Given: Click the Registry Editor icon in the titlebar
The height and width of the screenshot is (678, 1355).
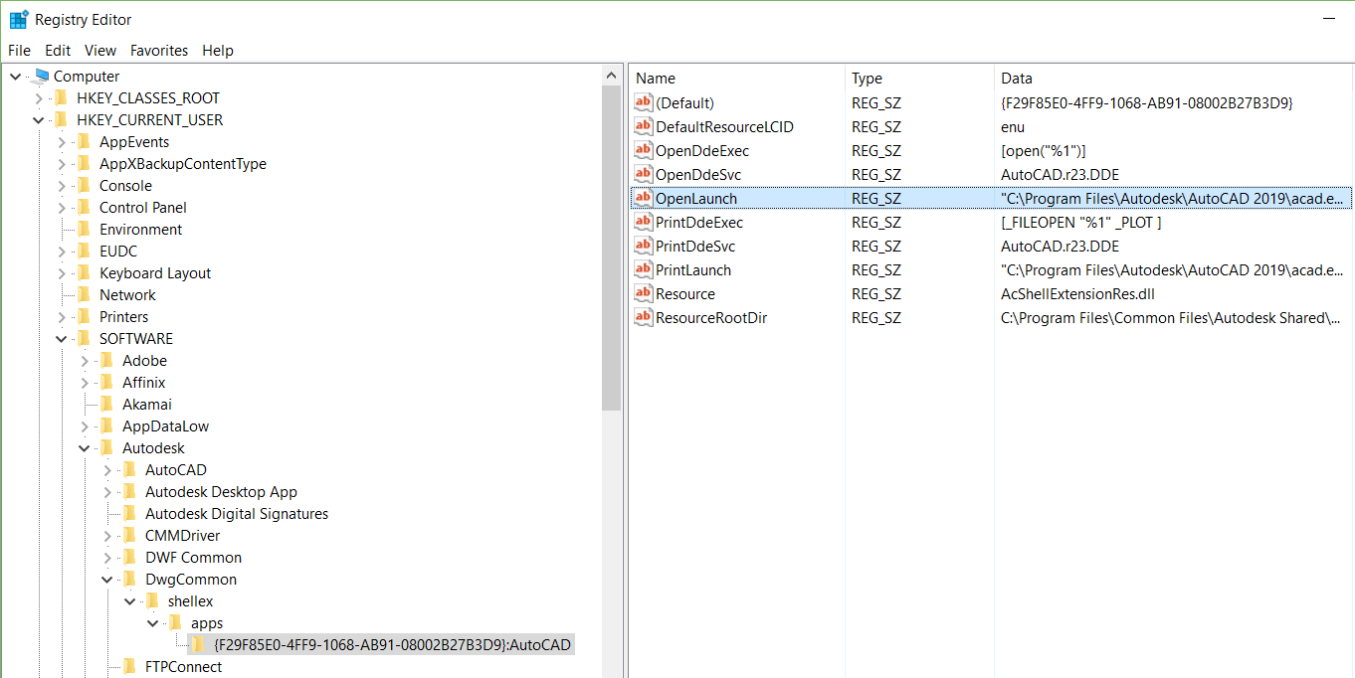Looking at the screenshot, I should [17, 18].
